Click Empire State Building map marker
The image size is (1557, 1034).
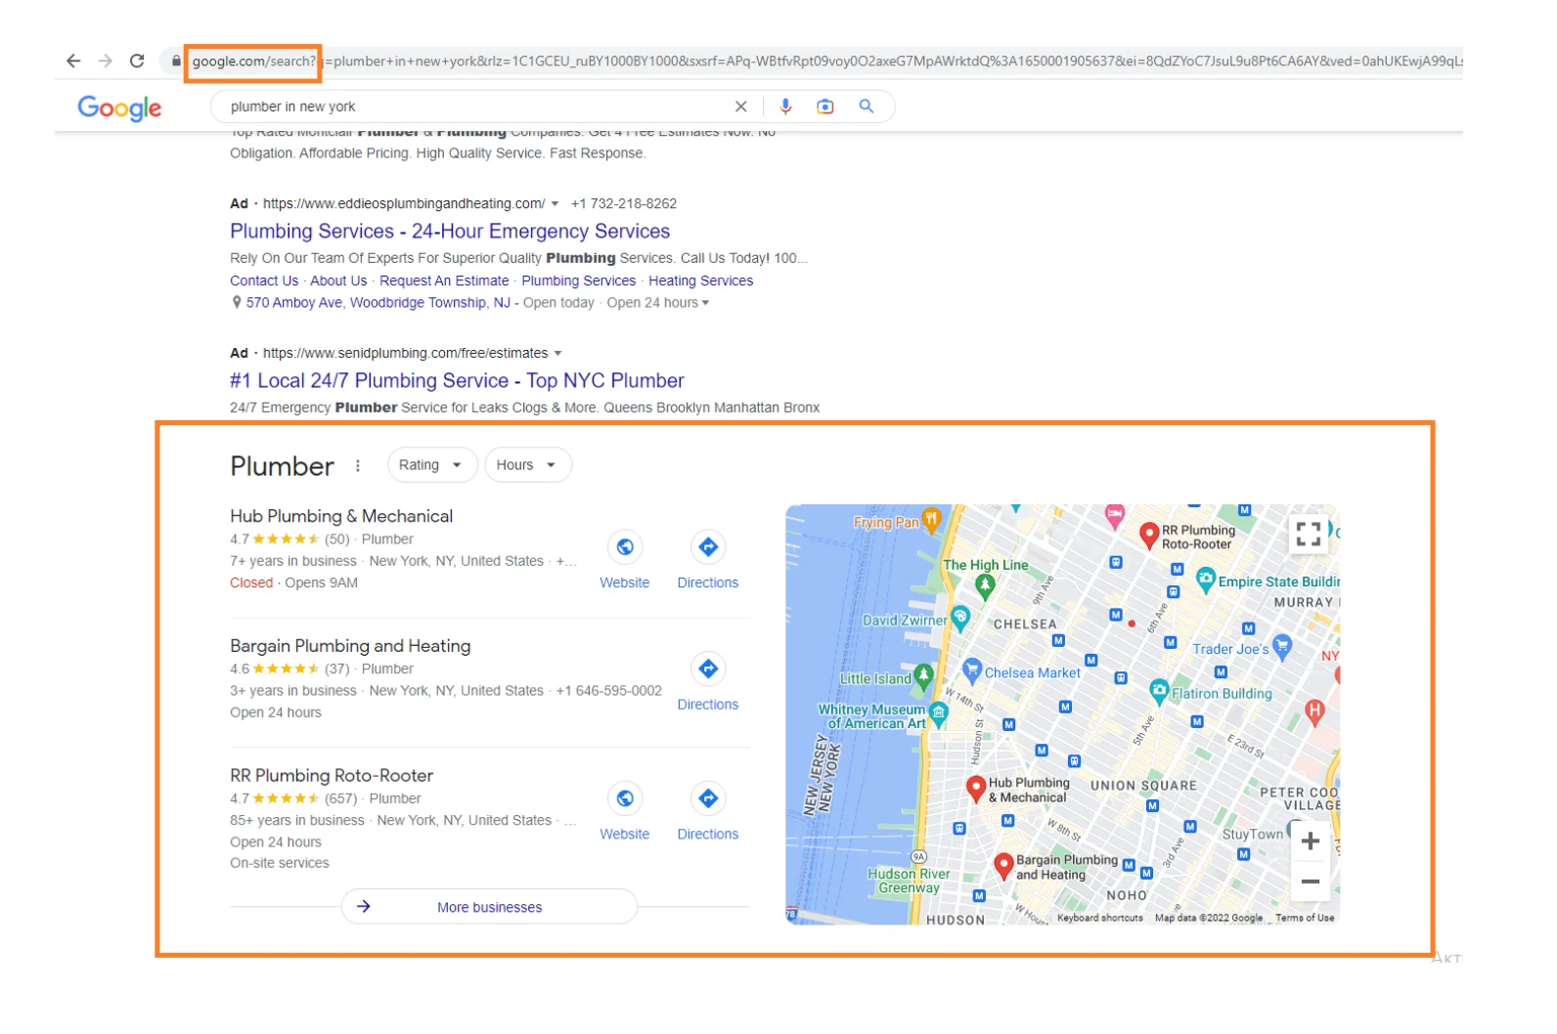coord(1206,580)
